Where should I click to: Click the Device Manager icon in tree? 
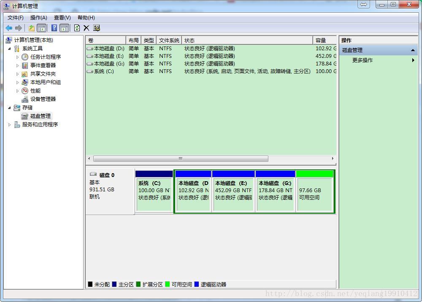pos(25,99)
